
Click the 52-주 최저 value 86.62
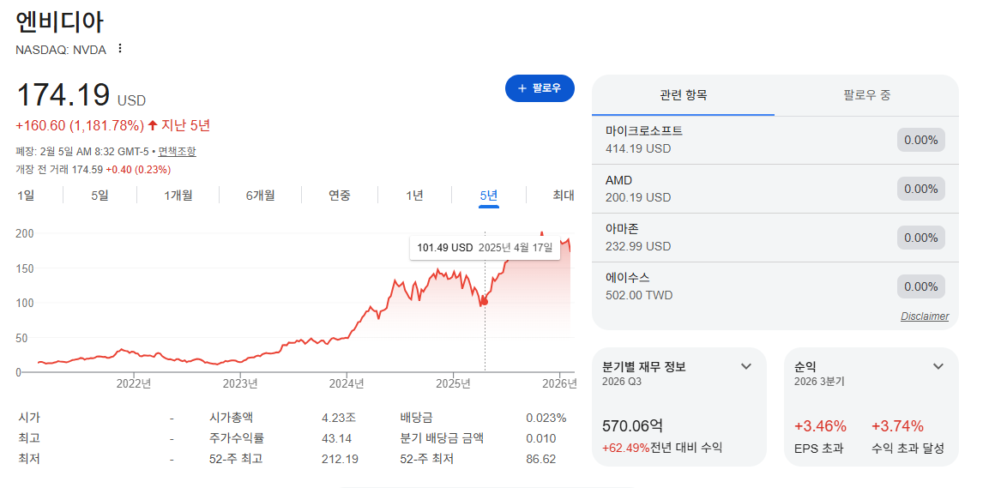click(541, 459)
